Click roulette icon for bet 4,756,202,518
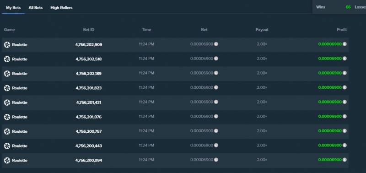 tap(7, 59)
